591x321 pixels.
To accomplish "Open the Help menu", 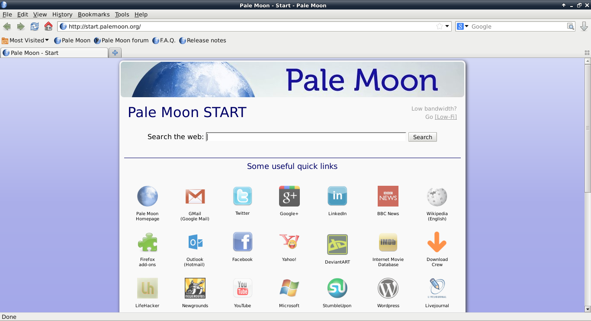I will pyautogui.click(x=141, y=14).
